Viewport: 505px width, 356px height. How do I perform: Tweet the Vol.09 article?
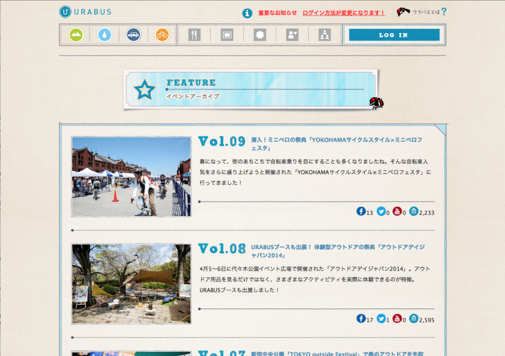(x=381, y=211)
